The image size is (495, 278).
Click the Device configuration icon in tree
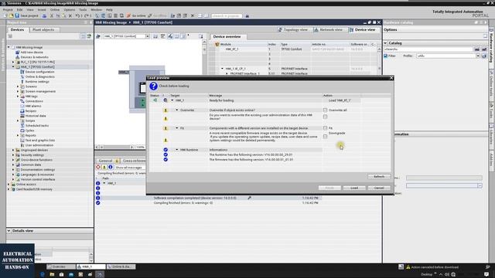(22, 72)
